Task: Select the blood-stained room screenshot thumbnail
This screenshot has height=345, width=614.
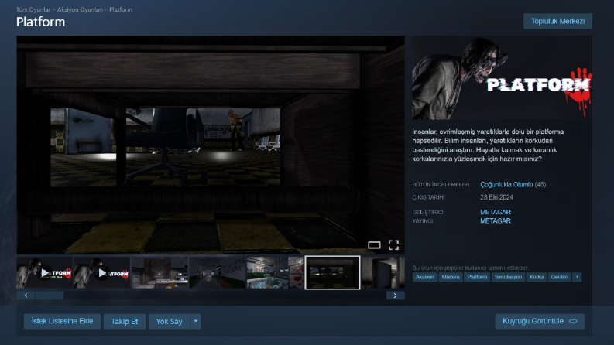Action: (275, 272)
